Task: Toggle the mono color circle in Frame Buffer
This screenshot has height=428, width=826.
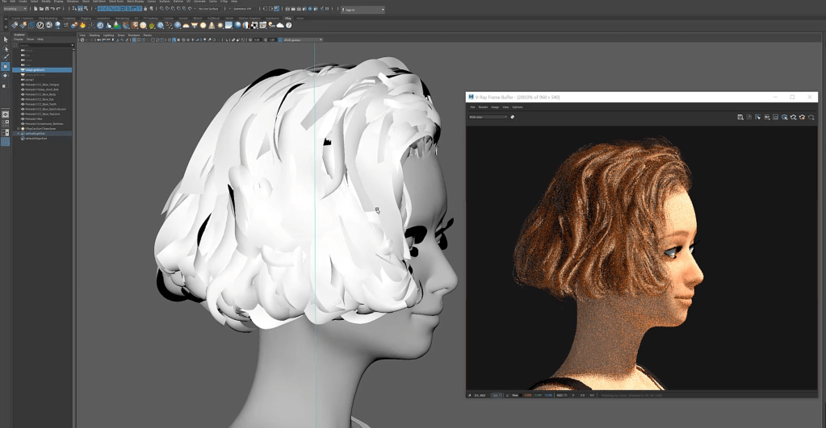Action: 512,117
